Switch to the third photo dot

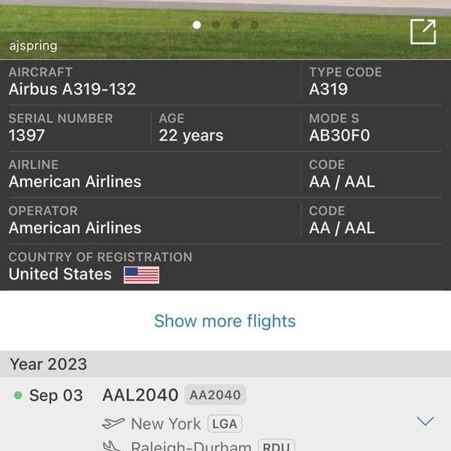(x=235, y=25)
